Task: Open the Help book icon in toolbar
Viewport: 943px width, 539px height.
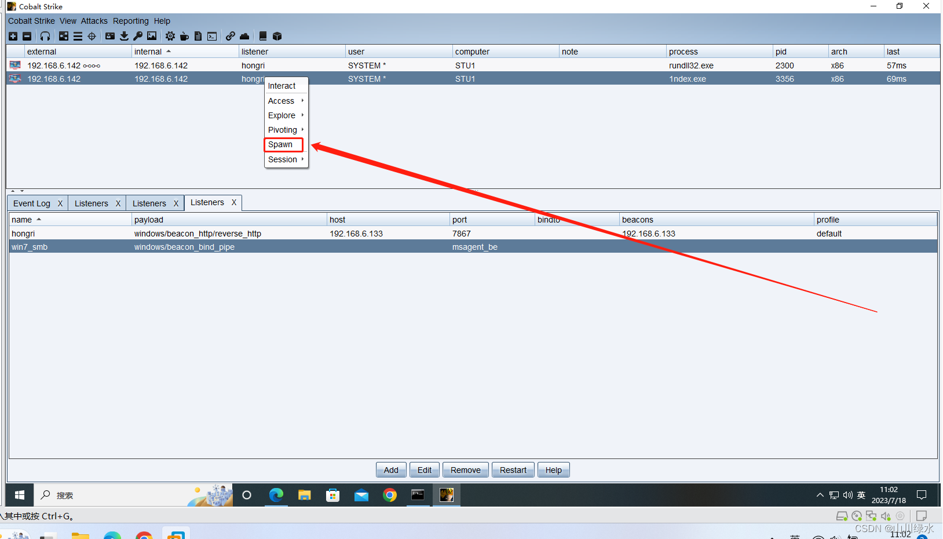Action: (263, 36)
